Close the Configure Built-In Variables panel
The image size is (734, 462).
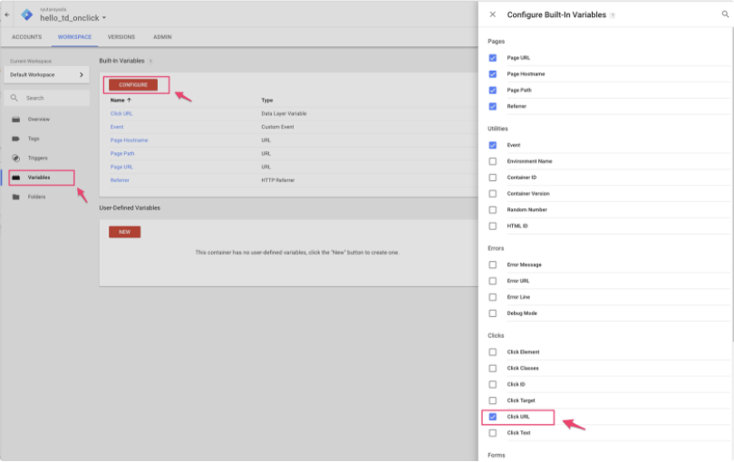click(492, 14)
